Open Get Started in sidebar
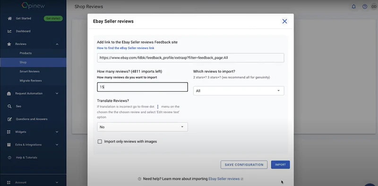The image size is (378, 186). (23, 18)
